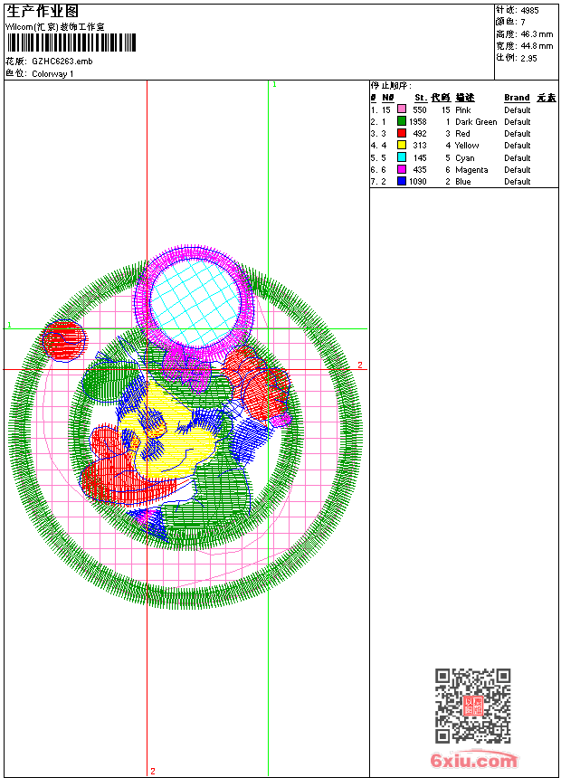Click the St. stitch count column header
This screenshot has height=778, width=561.
coord(420,98)
